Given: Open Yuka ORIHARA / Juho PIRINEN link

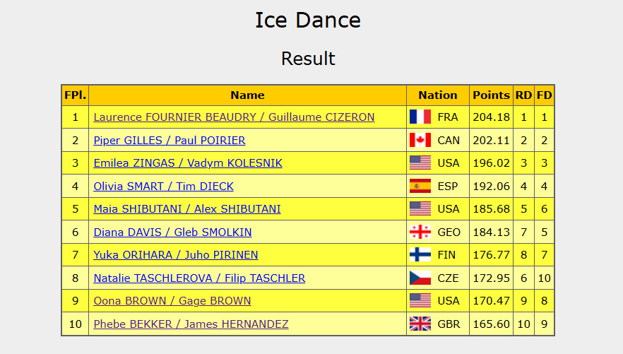Looking at the screenshot, I should [176, 255].
